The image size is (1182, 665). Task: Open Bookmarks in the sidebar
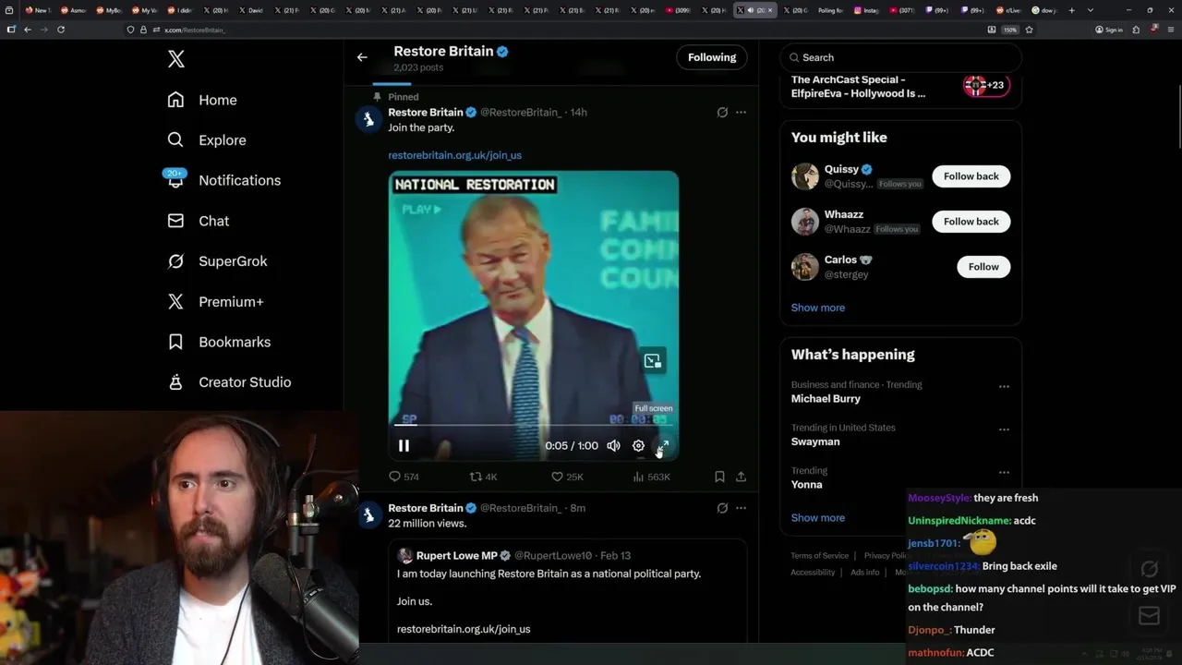tap(234, 342)
